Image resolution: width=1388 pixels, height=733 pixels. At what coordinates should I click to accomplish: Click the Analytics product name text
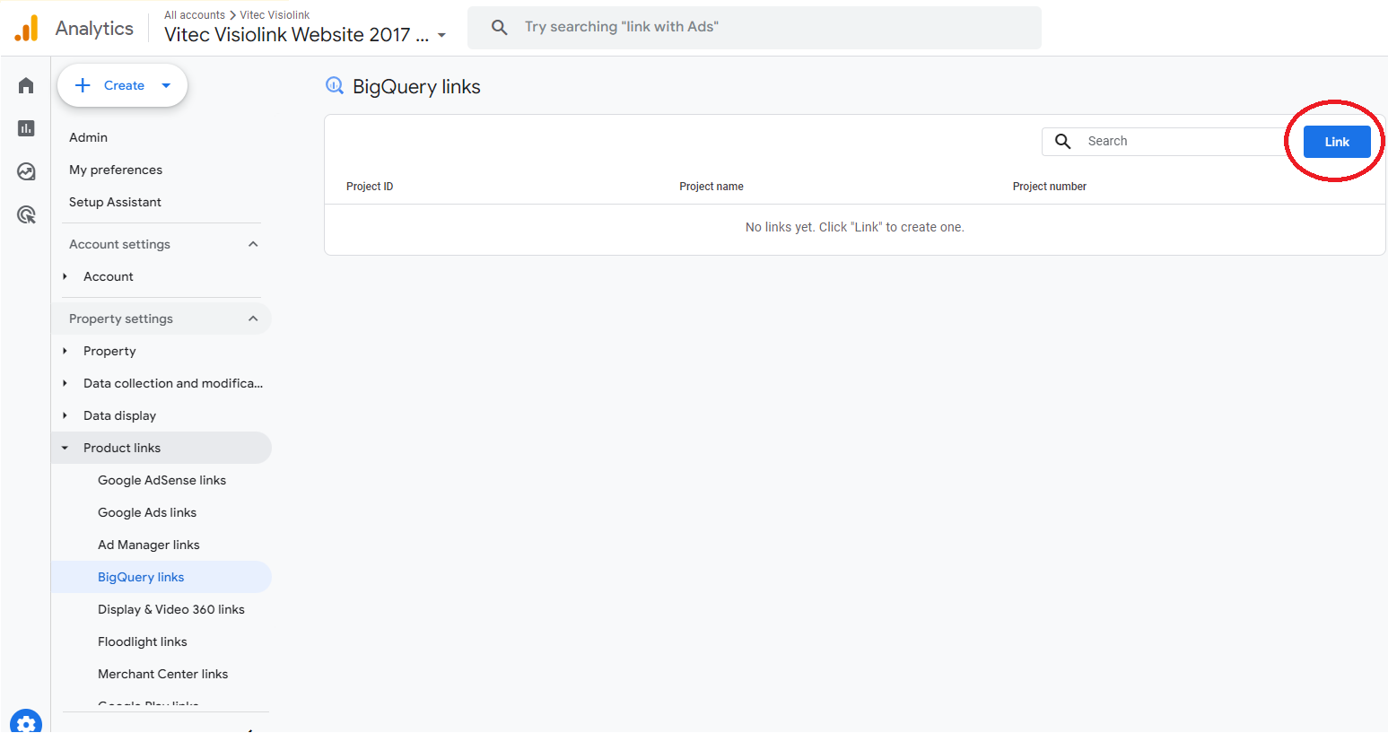pos(94,28)
